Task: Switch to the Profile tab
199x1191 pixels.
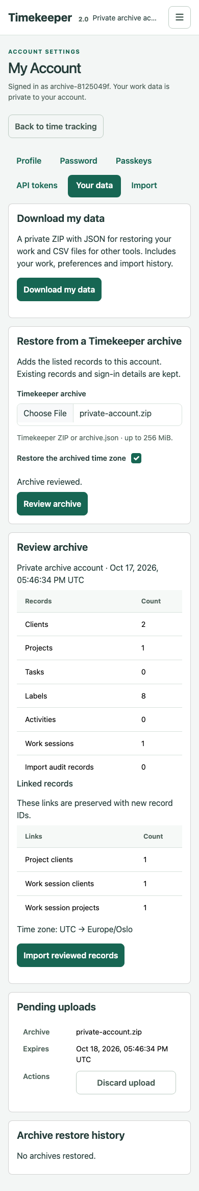Action: tap(29, 161)
